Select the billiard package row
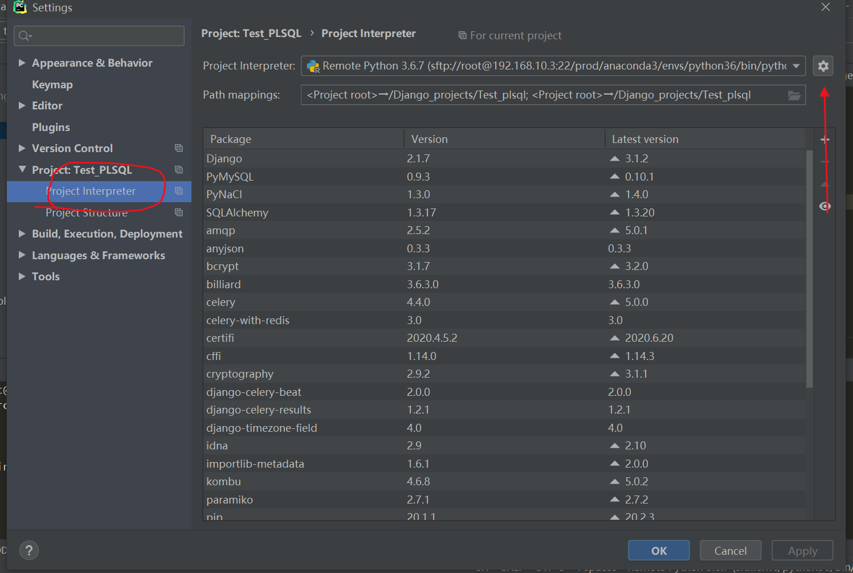The width and height of the screenshot is (853, 573). [x=504, y=284]
